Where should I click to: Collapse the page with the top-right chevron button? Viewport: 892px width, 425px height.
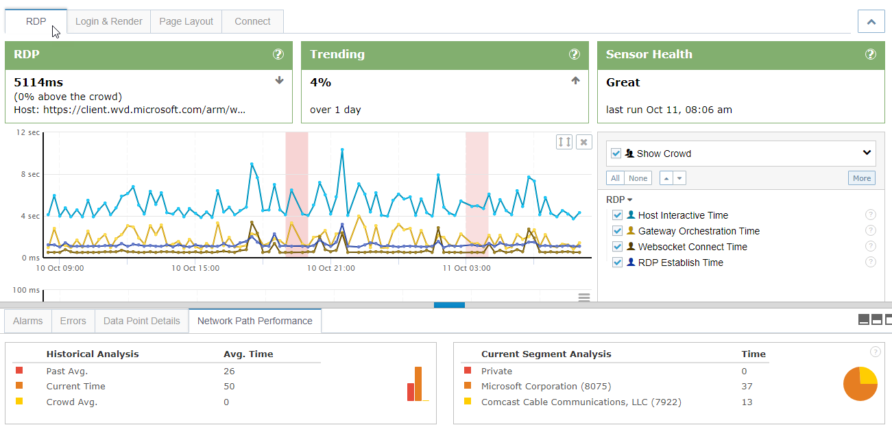[871, 21]
